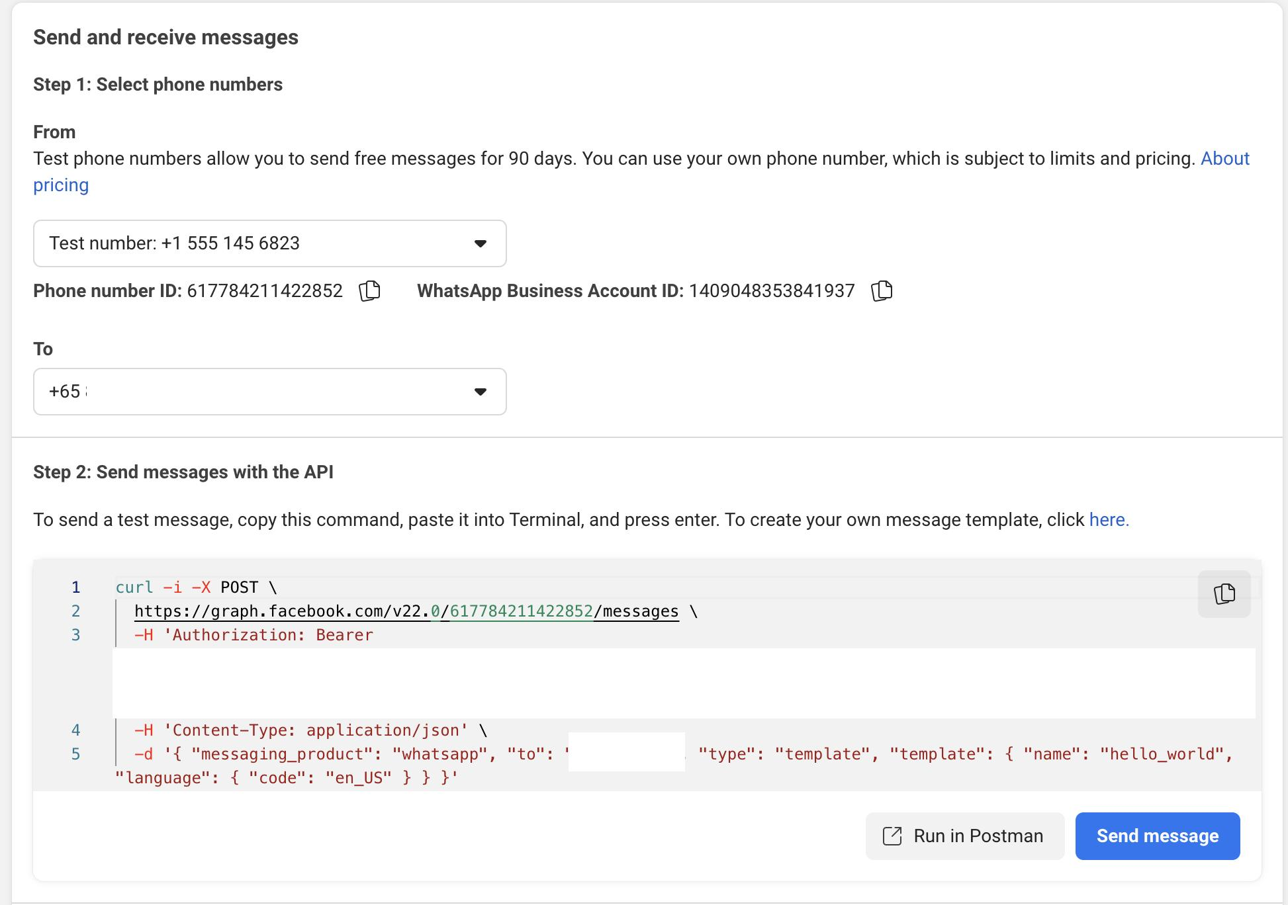Click the Phone number ID 617784211422852 text
The height and width of the screenshot is (905, 1288).
coord(265,291)
